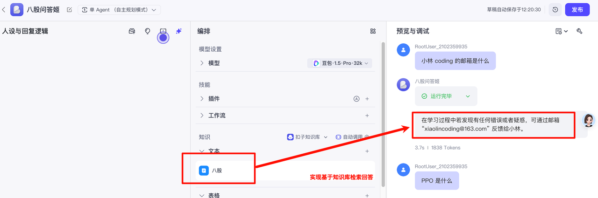
Task: Click the prompt compare icon in 人设与回复逻辑
Action: [163, 31]
